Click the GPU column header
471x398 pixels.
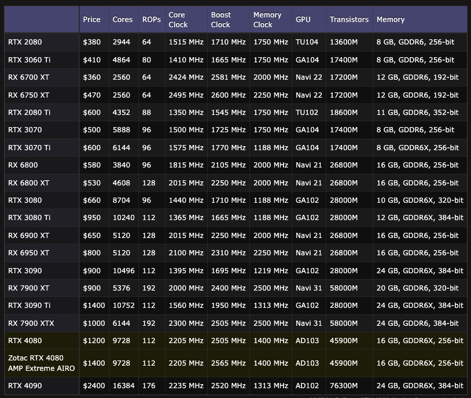(x=303, y=20)
